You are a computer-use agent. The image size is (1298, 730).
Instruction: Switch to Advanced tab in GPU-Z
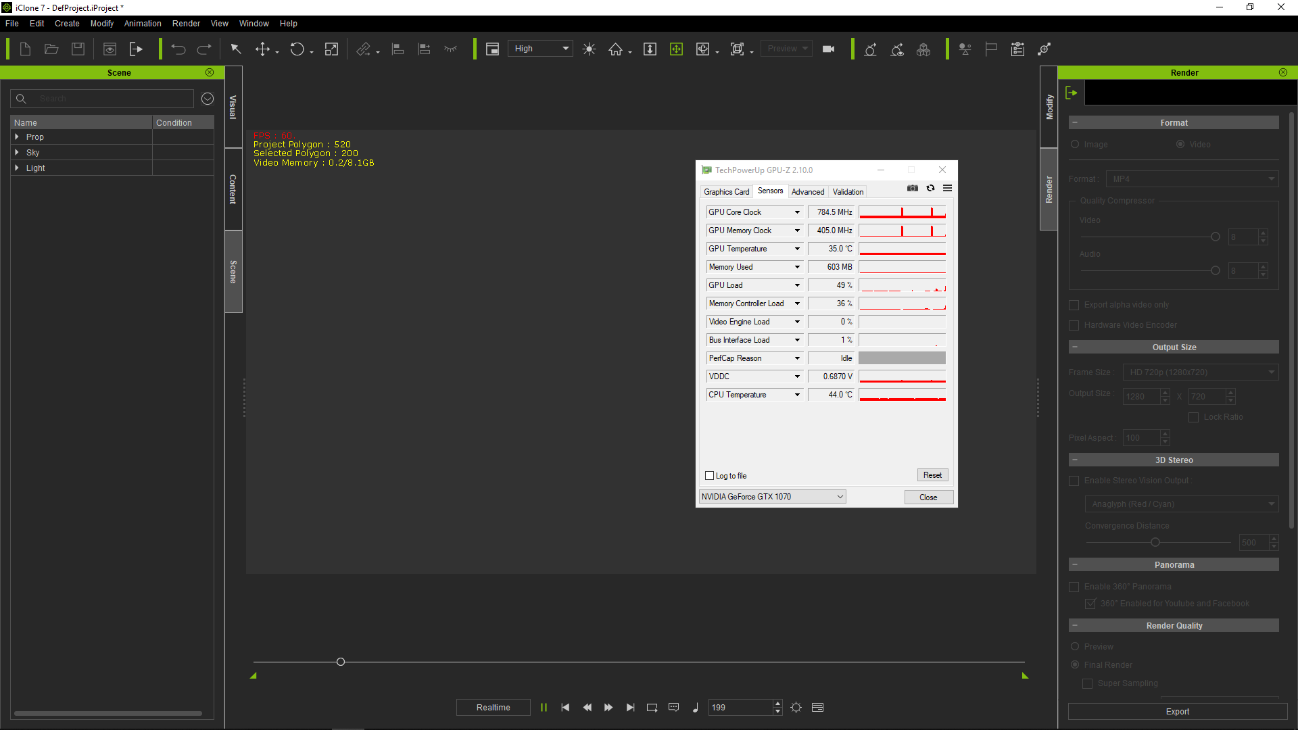807,191
